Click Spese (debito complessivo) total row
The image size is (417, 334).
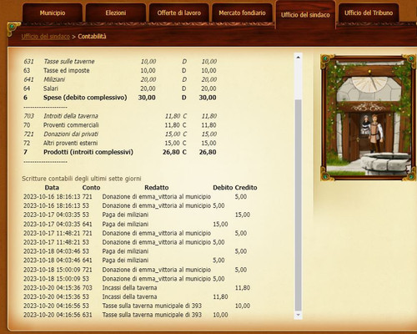click(x=120, y=98)
